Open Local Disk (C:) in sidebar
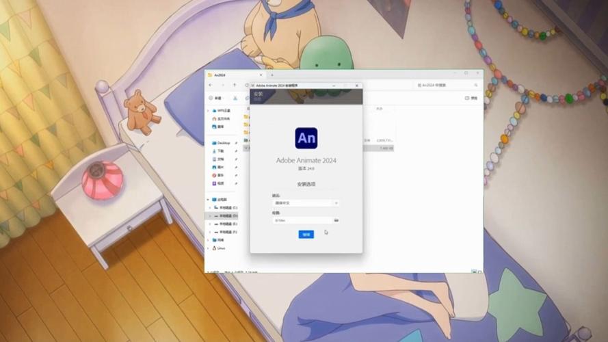This screenshot has width=608, height=342. point(226,208)
